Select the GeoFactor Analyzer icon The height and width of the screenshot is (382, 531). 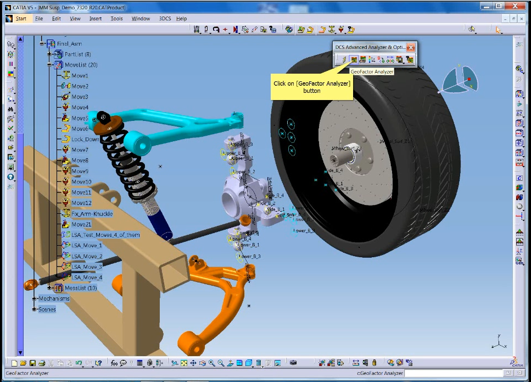[354, 59]
